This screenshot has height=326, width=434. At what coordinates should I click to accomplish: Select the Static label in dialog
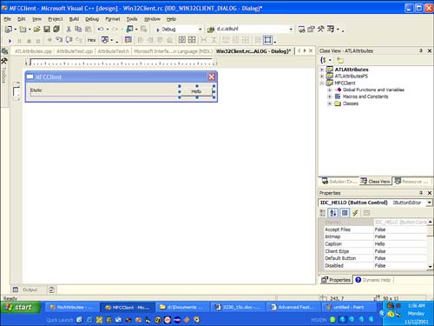click(36, 90)
